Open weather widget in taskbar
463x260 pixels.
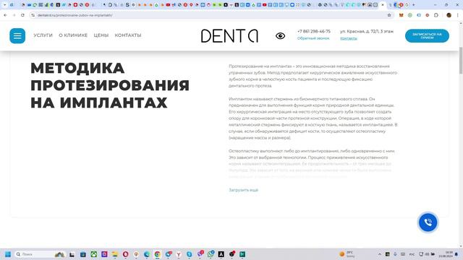click(347, 254)
